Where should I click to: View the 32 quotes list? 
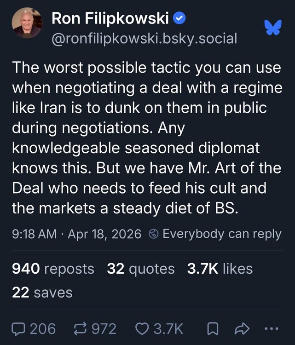coord(140,269)
